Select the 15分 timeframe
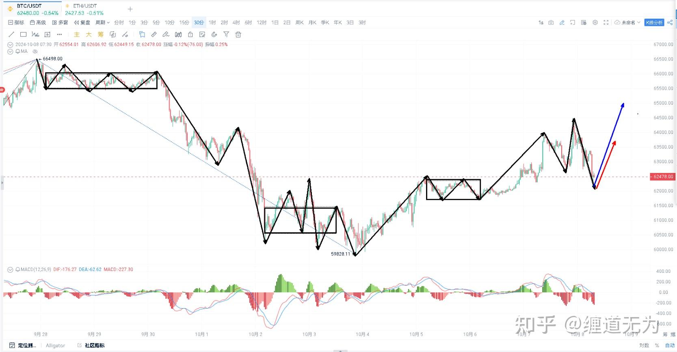Viewport: 677px width, 352px height. tap(184, 23)
